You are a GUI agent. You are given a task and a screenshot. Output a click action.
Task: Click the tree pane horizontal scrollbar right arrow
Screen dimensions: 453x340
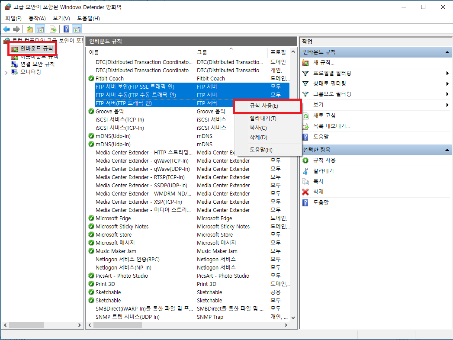coord(80,325)
